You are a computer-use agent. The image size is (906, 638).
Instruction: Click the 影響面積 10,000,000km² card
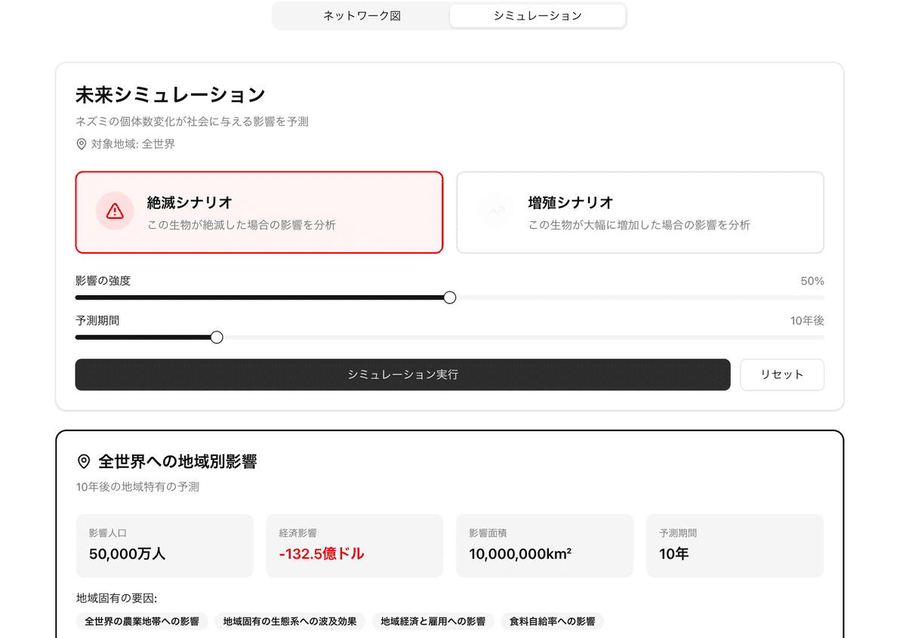545,546
